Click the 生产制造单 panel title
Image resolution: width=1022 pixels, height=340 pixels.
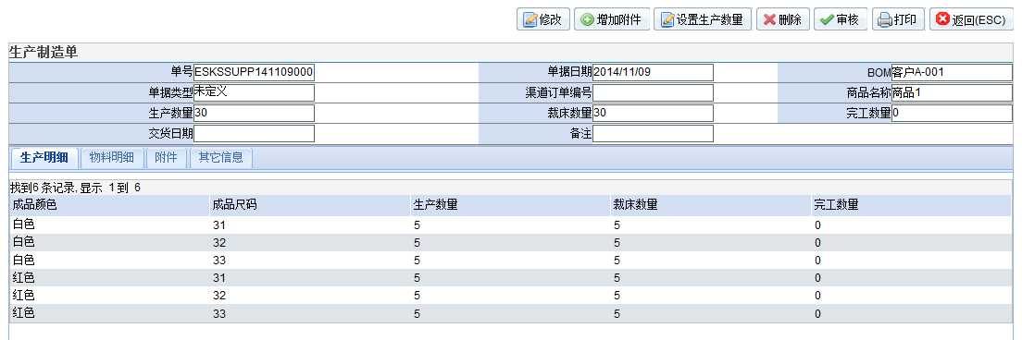44,53
